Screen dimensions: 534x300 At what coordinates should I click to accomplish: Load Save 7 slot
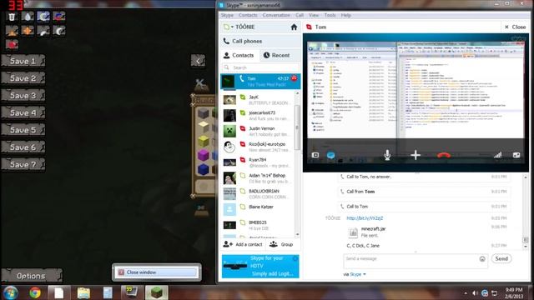[x=23, y=165]
